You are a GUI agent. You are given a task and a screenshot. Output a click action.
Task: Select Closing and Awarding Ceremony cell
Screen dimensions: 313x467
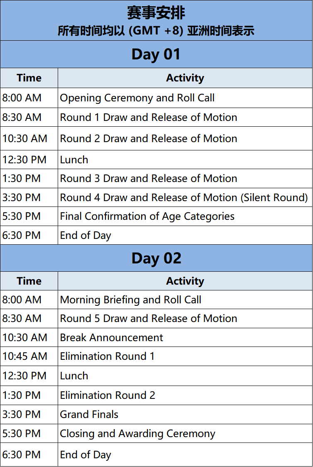[x=185, y=433]
